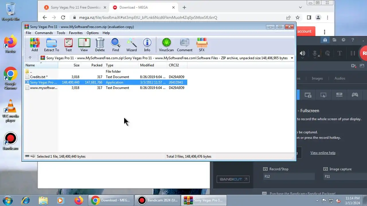Select Bandicam game recording mode icon
Image resolution: width=367 pixels, height=206 pixels.
355,95
